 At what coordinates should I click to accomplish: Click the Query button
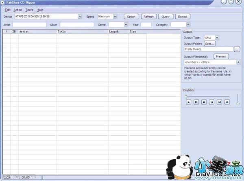166,17
